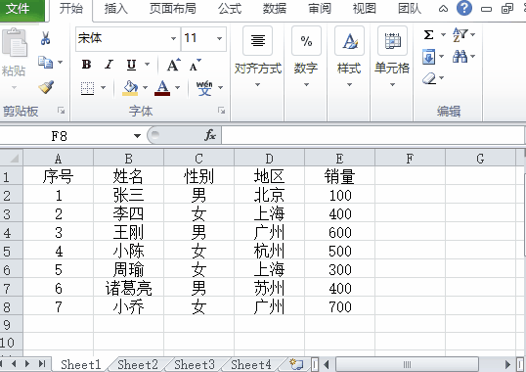This screenshot has width=526, height=372.
Task: Click the Fill down arrow icon
Action: click(x=428, y=57)
